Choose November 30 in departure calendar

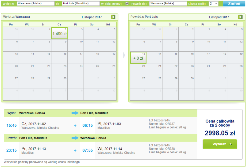[x=59, y=82]
